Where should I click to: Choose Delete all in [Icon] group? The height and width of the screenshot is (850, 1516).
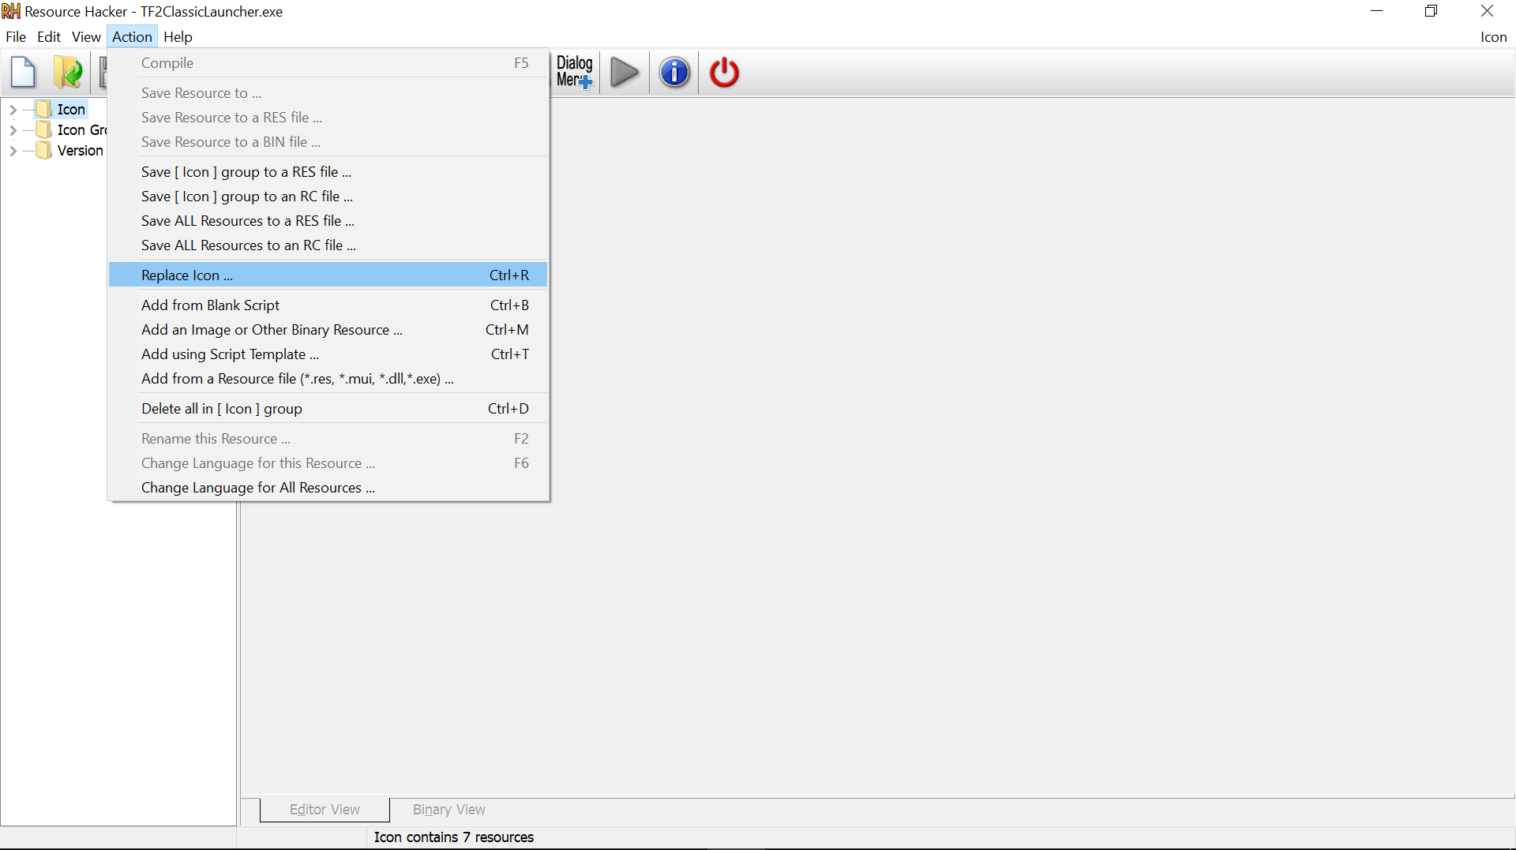(328, 409)
